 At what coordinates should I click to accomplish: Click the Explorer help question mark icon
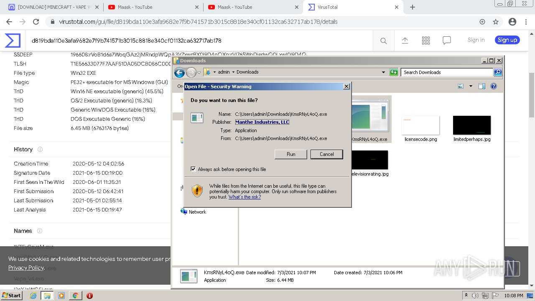[x=493, y=86]
